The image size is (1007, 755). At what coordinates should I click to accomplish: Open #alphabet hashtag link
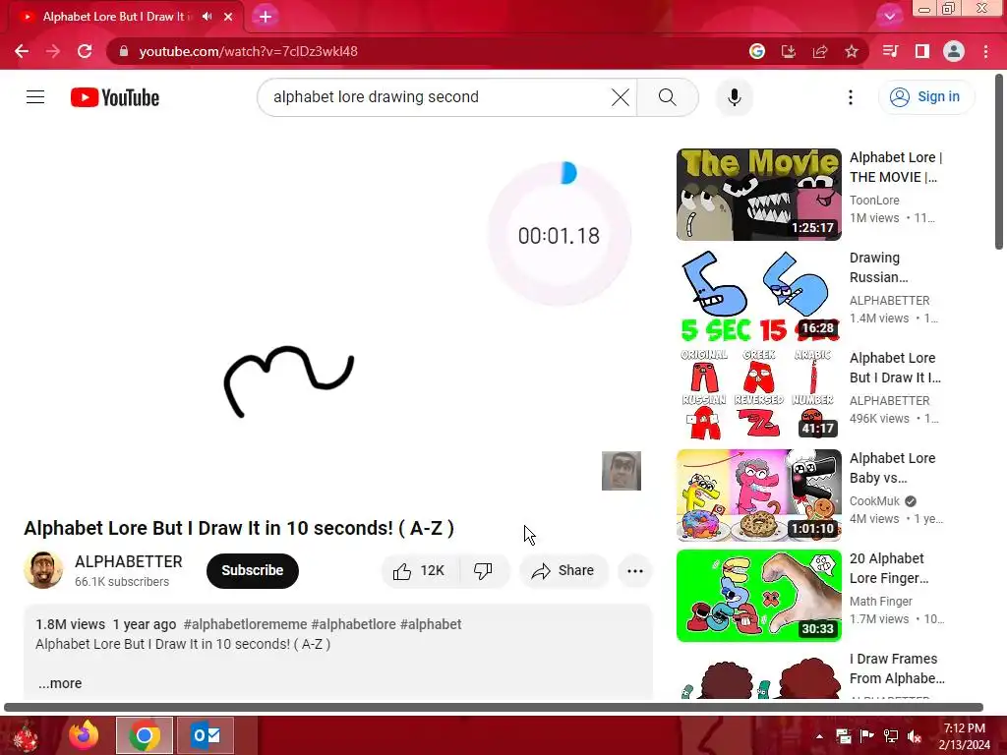click(x=431, y=624)
